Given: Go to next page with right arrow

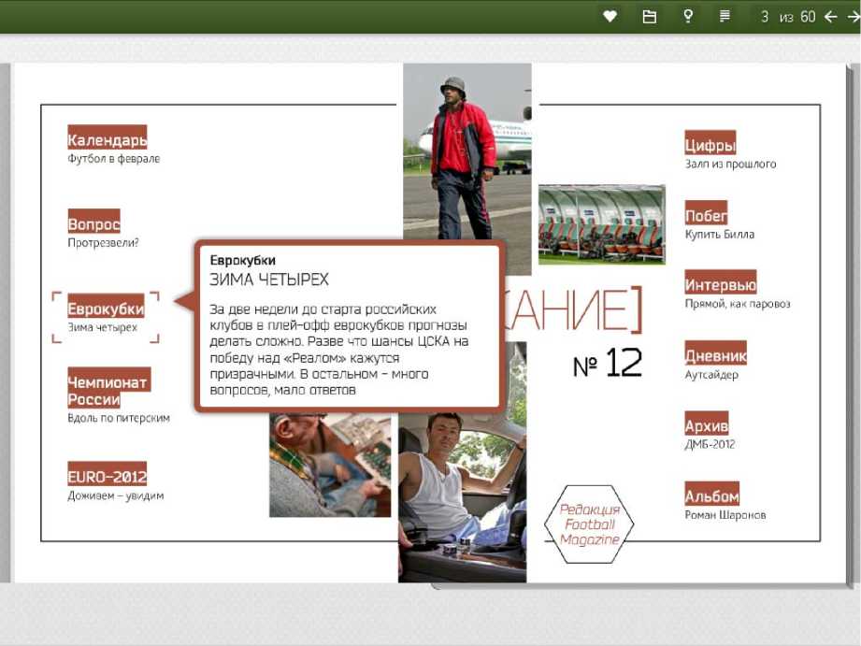Looking at the screenshot, I should (x=854, y=17).
